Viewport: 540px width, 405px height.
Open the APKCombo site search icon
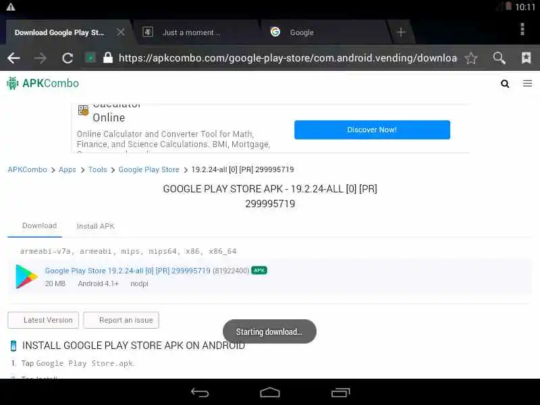click(505, 84)
